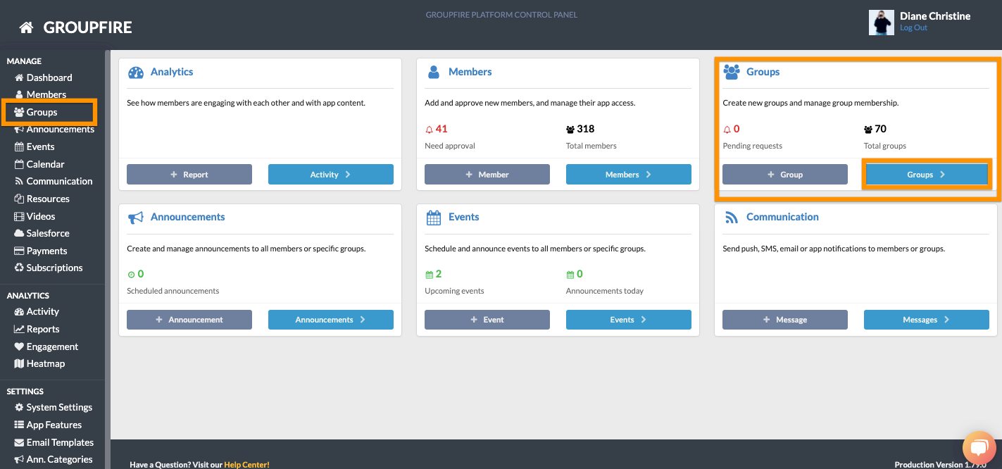Open Engagement in the sidebar
This screenshot has height=469, width=1002.
coord(46,346)
